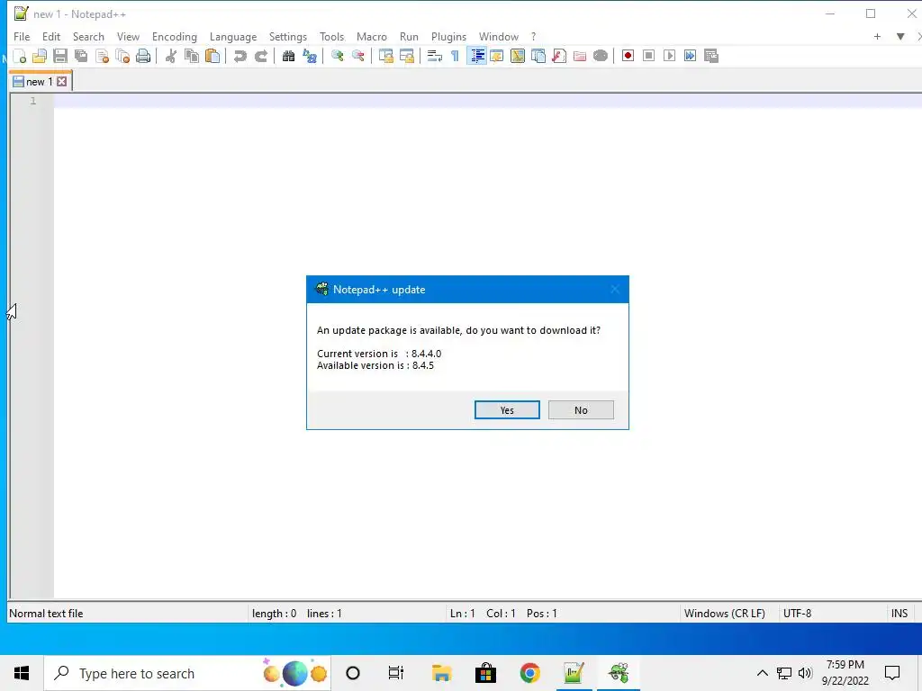Click the Copy toolbar icon
The image size is (922, 691).
tap(192, 56)
